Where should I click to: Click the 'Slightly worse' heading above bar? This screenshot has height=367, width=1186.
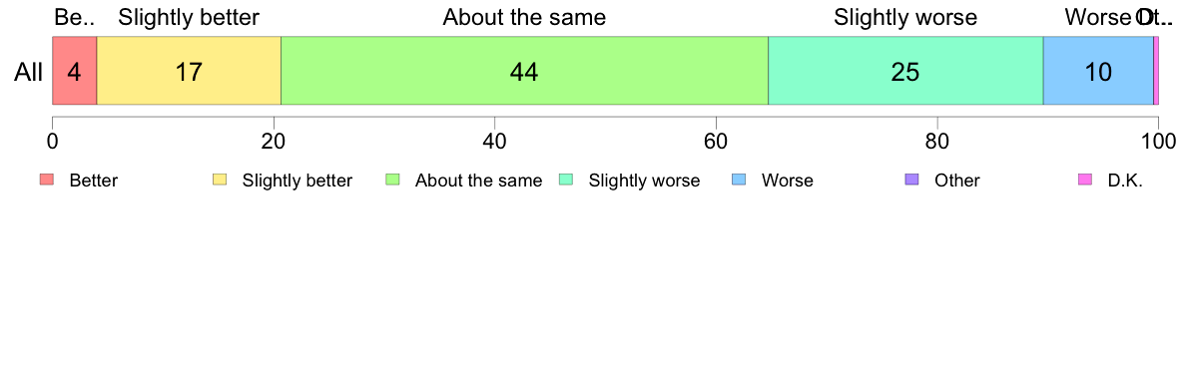pos(905,17)
